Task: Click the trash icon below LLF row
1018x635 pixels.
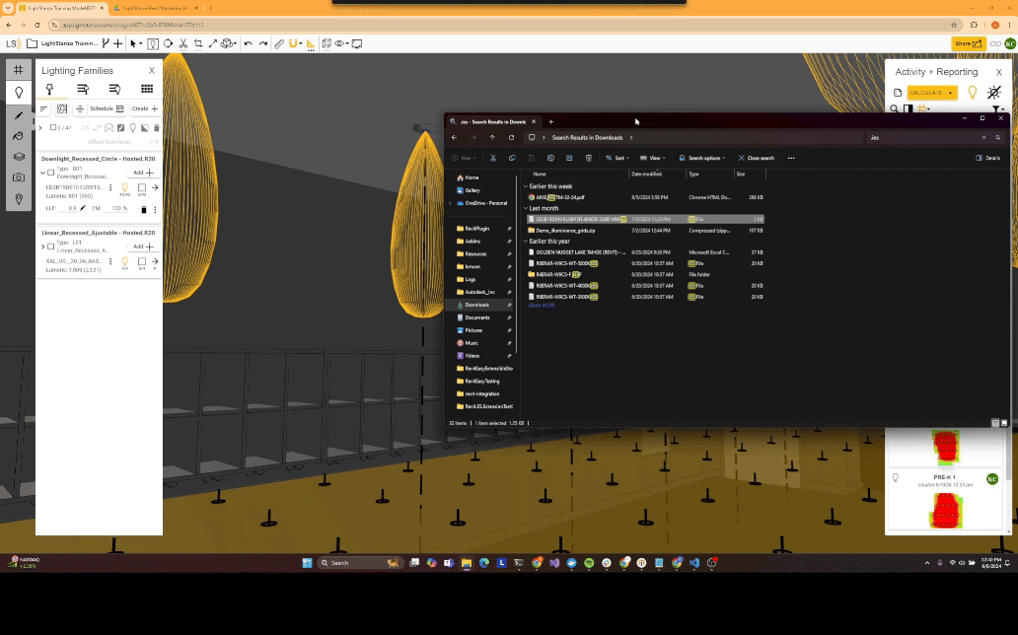Action: pyautogui.click(x=144, y=209)
